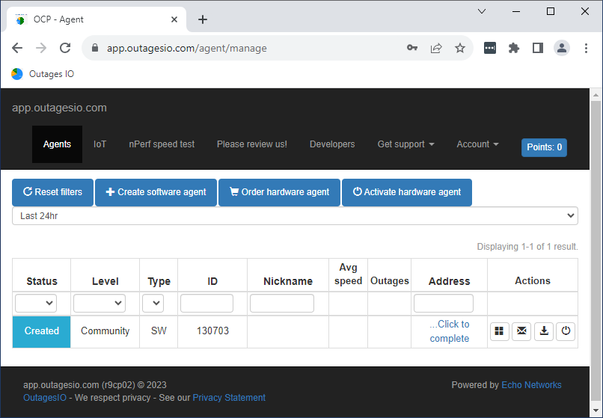Open the Privacy Statement link

pos(229,398)
